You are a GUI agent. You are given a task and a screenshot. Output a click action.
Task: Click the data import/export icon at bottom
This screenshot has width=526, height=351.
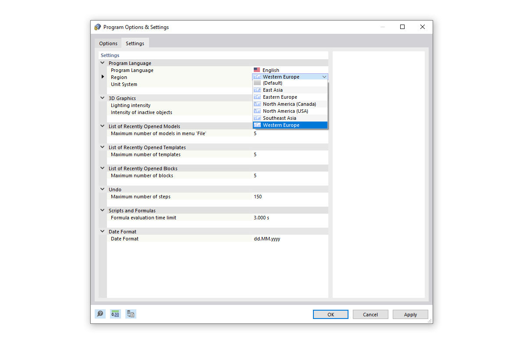point(131,314)
